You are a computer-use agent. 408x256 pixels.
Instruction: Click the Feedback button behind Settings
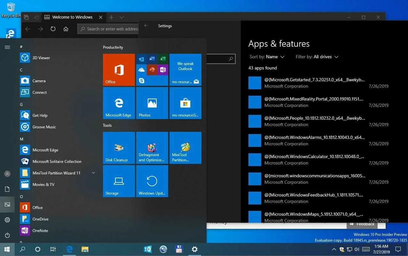click(362, 224)
